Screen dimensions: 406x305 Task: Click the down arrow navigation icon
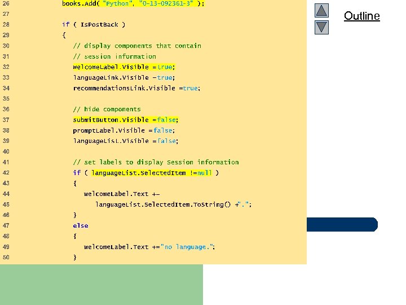(321, 27)
